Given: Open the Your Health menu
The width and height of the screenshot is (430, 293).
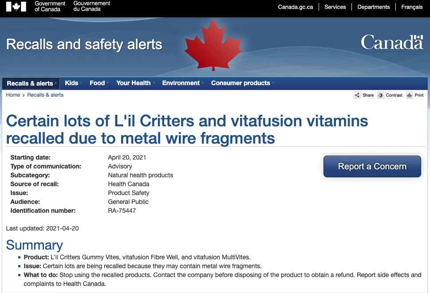Looking at the screenshot, I should pyautogui.click(x=135, y=83).
